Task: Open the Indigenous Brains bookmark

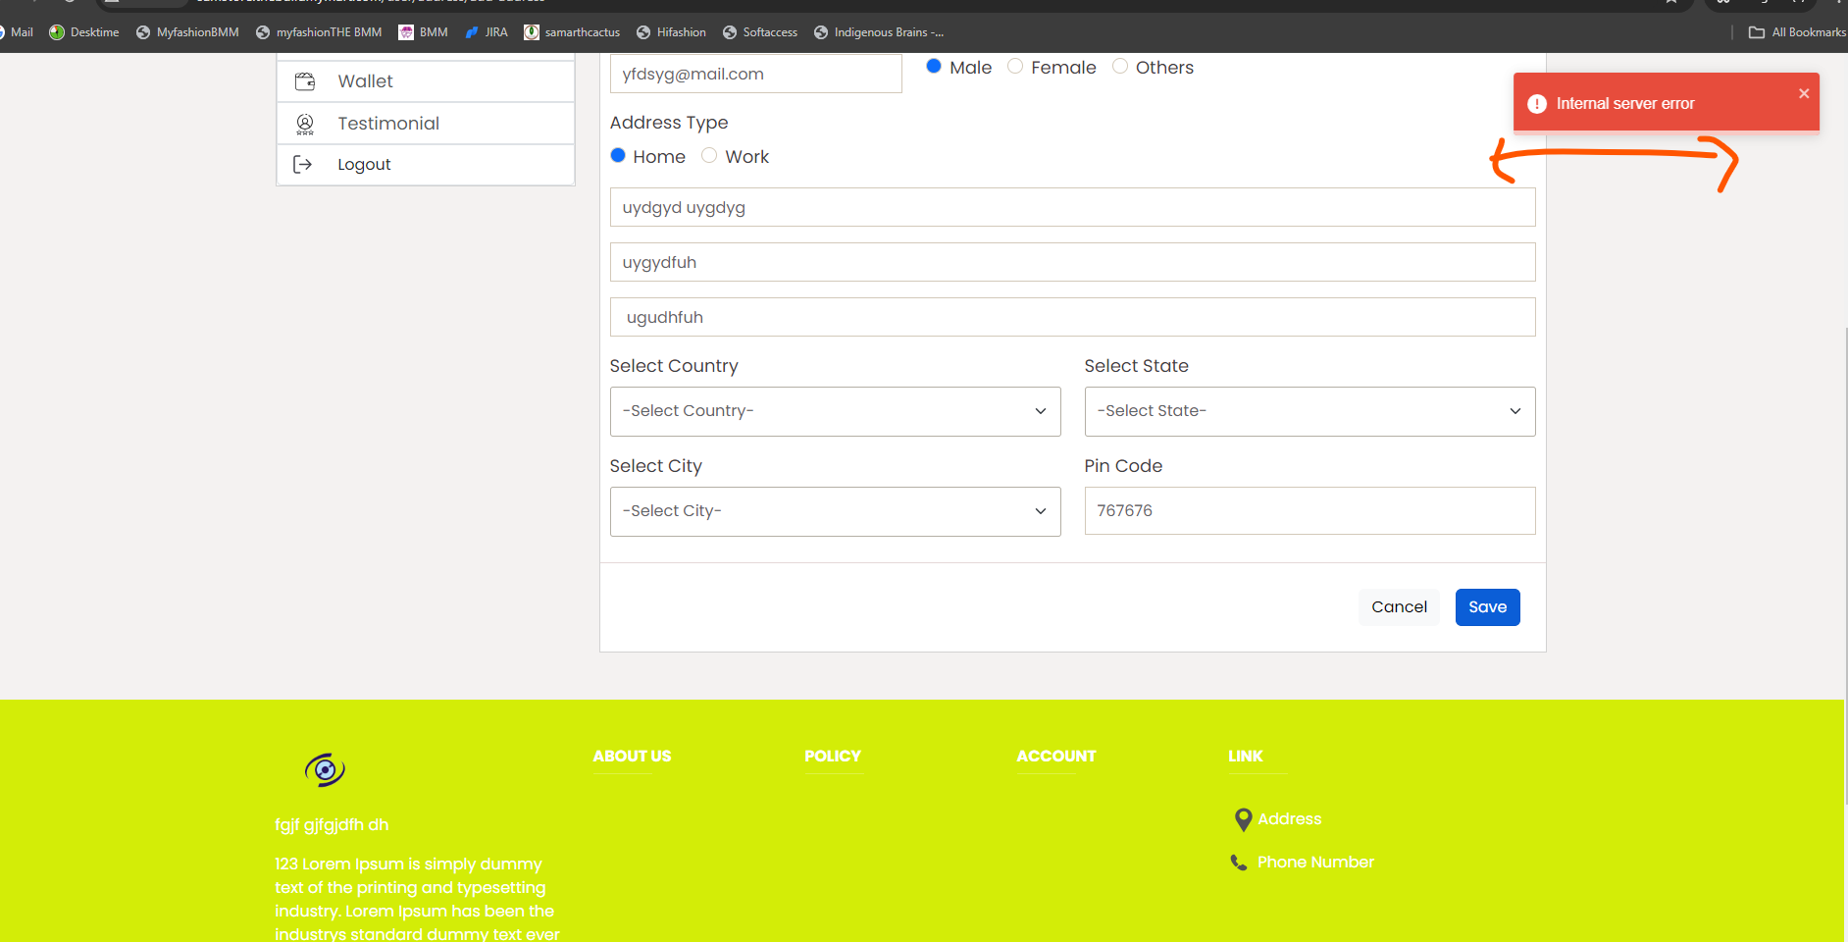Action: point(879,32)
